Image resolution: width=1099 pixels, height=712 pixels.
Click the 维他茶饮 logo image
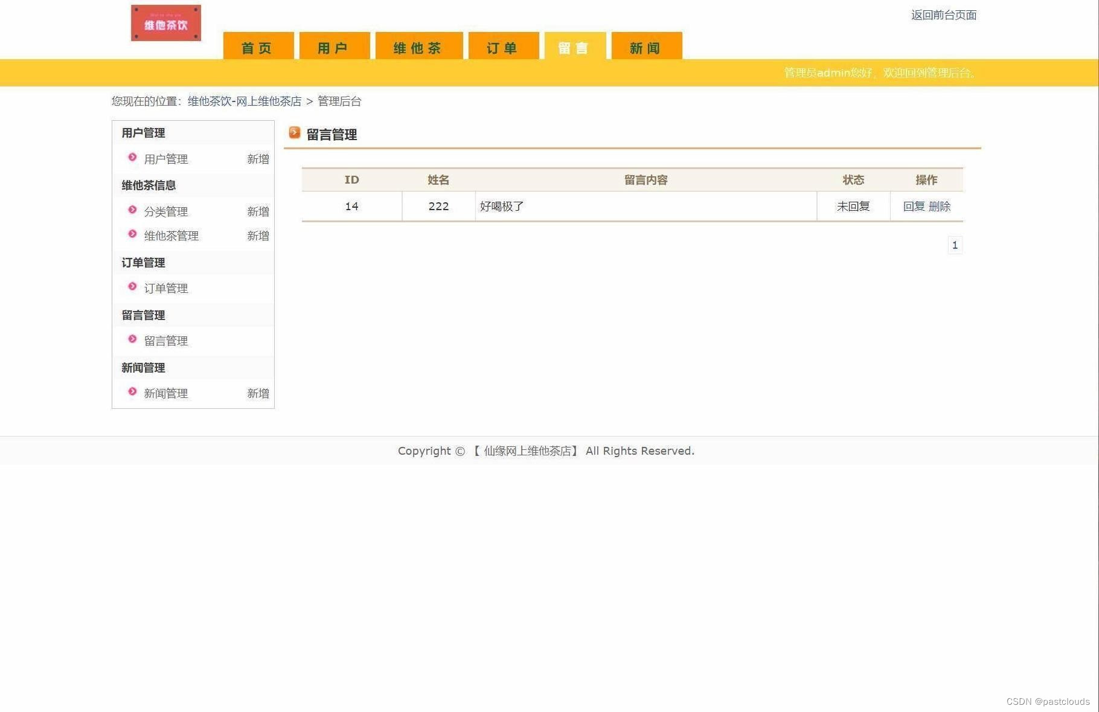(165, 23)
